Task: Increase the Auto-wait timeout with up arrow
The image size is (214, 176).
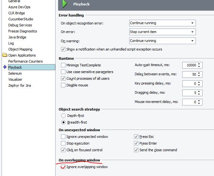Action: [x=199, y=64]
